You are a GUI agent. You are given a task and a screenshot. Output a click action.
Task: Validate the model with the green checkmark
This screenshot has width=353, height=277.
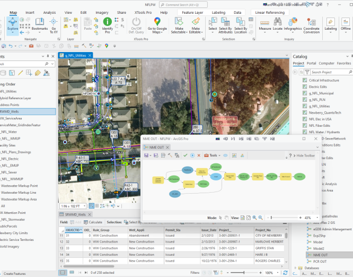click(186, 155)
